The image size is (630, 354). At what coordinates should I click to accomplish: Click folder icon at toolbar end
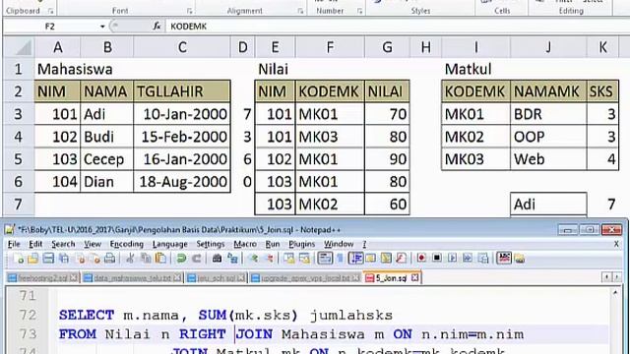click(520, 258)
